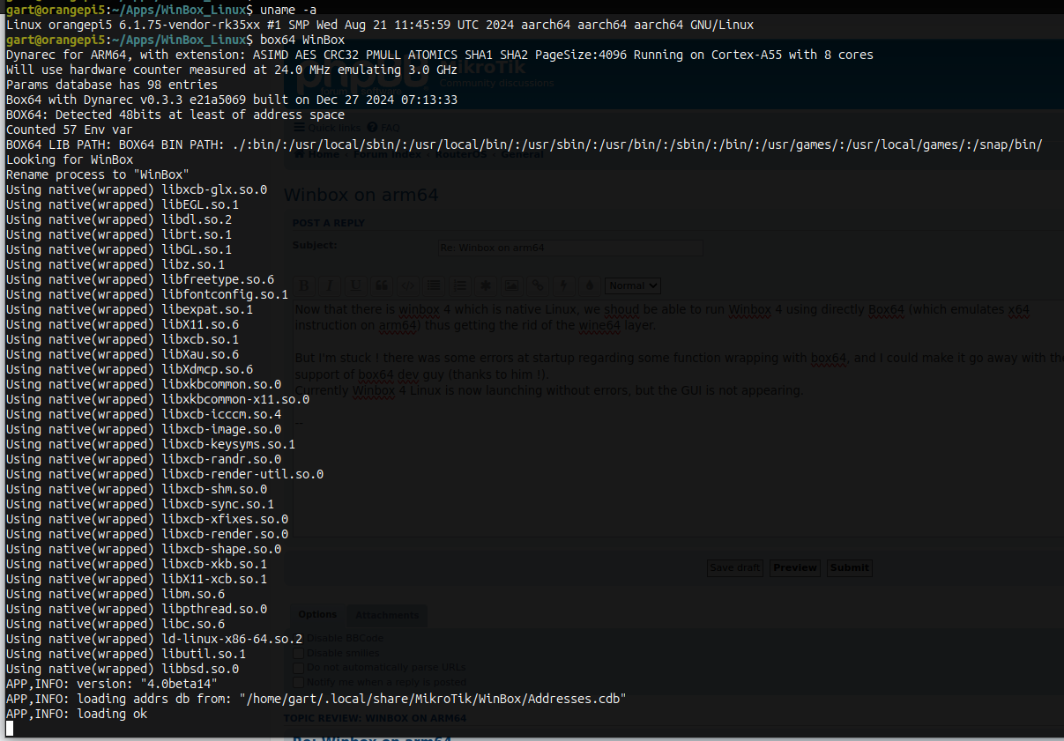Click the libX11-xcb.so.1 line
The image size is (1064, 741).
(x=137, y=579)
